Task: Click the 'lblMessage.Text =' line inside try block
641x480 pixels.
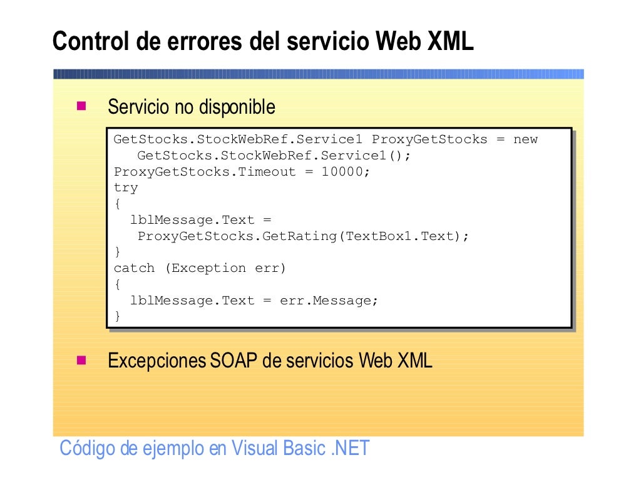Action: tap(201, 221)
